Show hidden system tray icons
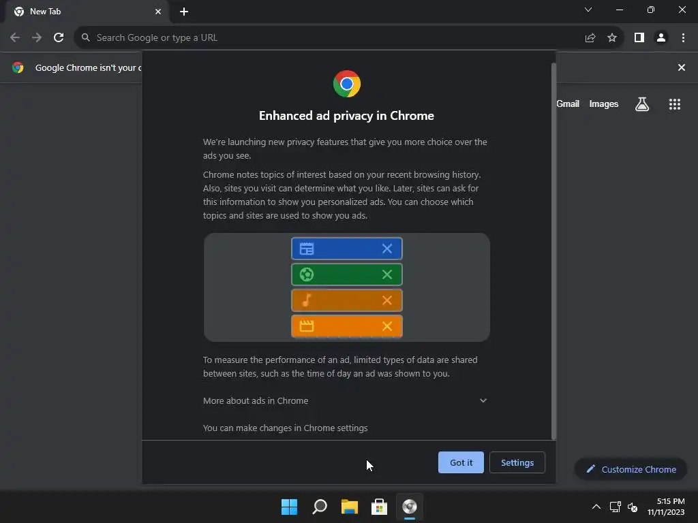Screen dimensions: 698x523 point(596,507)
